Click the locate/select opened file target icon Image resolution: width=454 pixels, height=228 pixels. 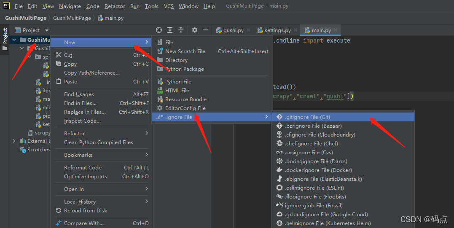[158, 30]
